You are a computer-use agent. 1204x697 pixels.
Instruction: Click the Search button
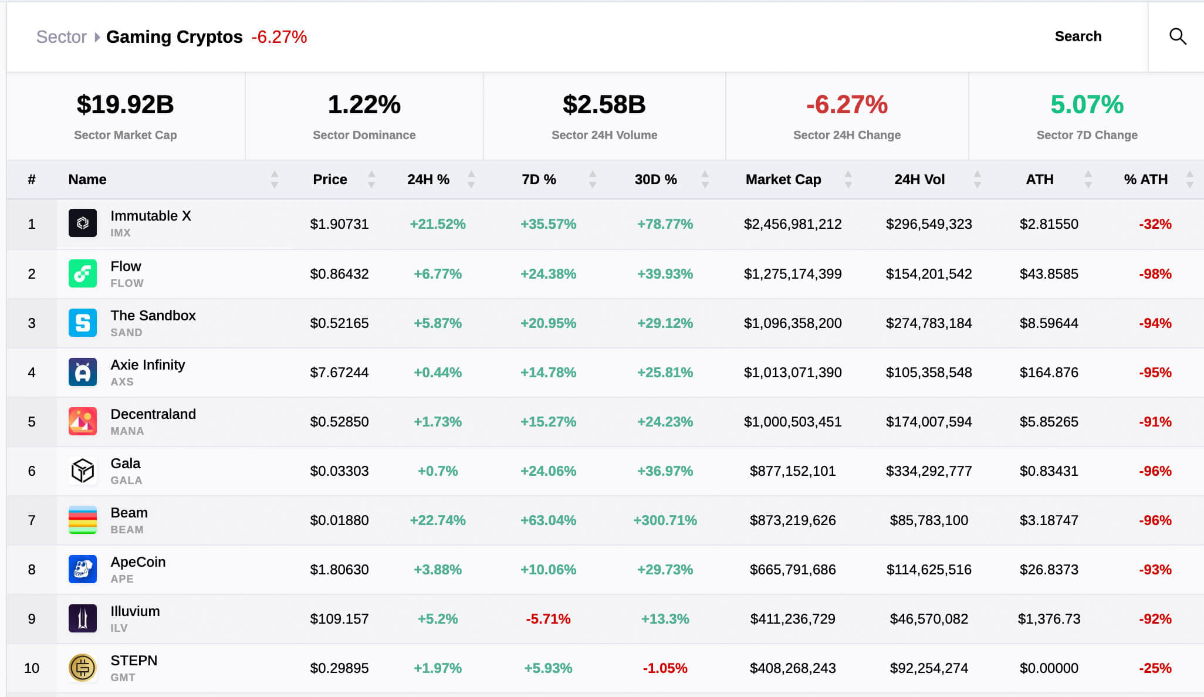pos(1078,36)
